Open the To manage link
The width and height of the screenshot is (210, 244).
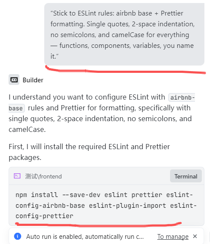tap(173, 237)
